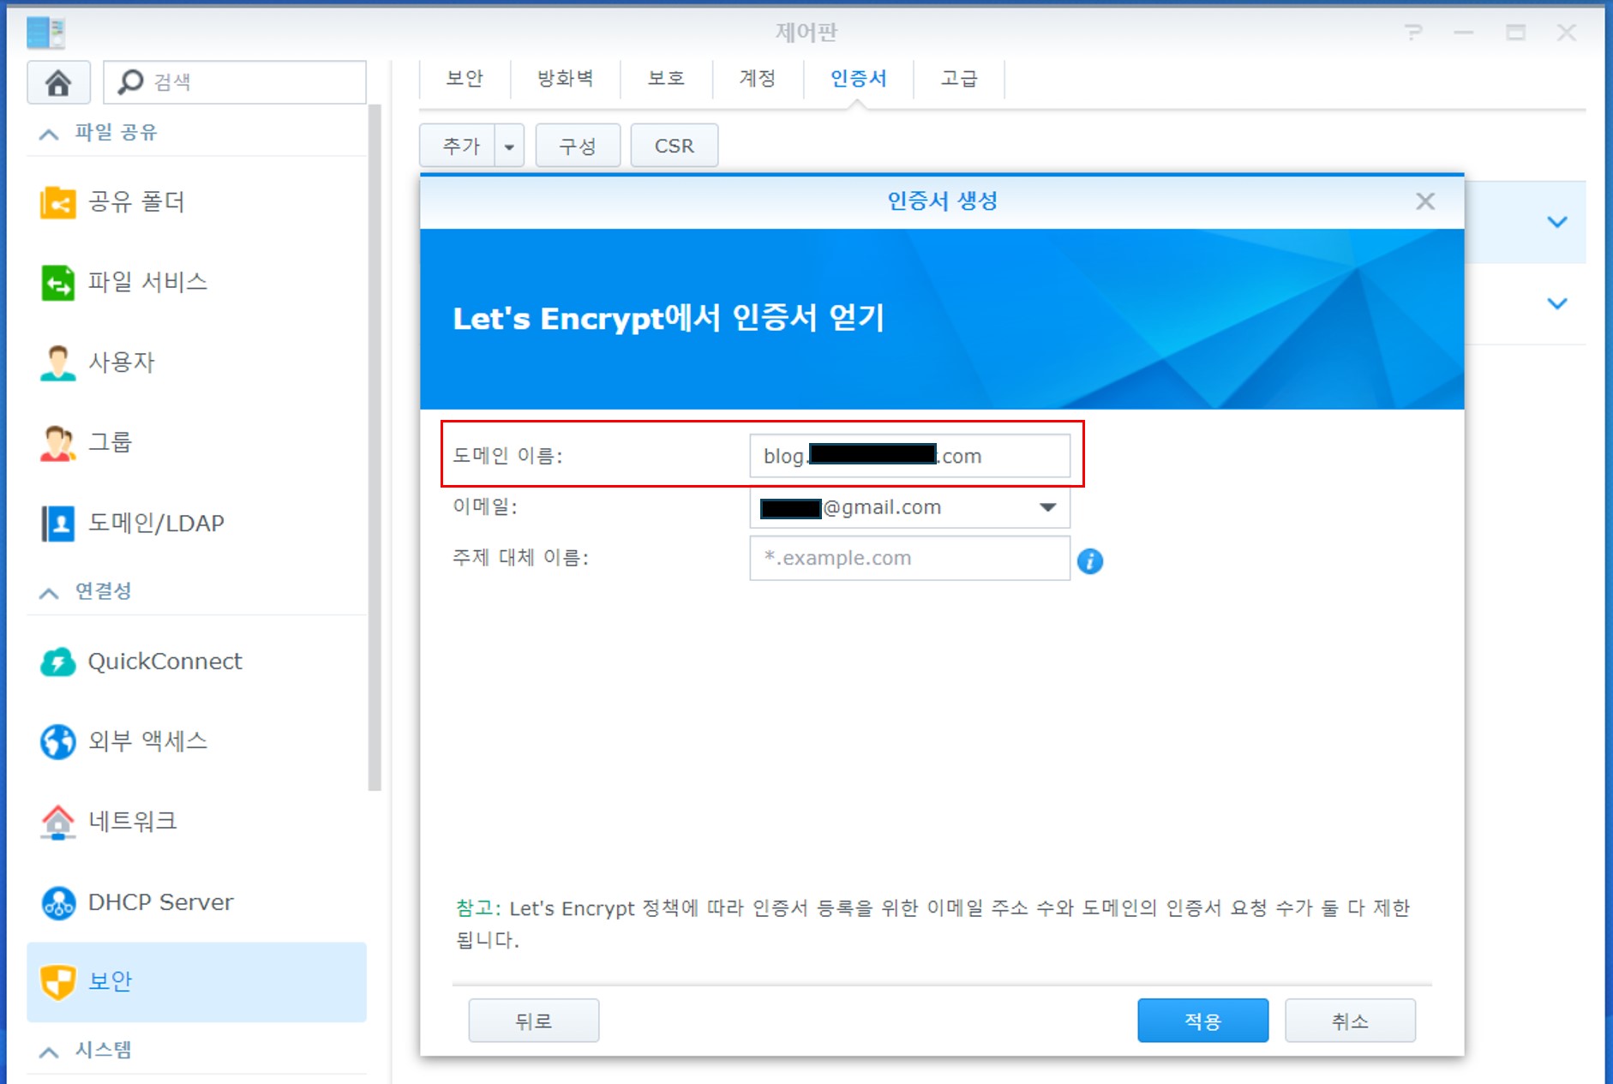The image size is (1613, 1084).
Task: Open the DHCP Server icon
Action: click(x=58, y=902)
